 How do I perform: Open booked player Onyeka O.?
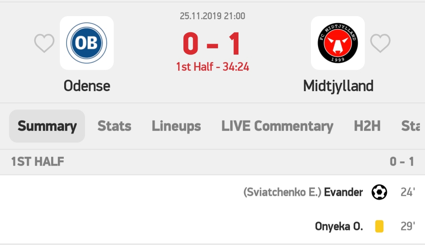click(339, 226)
